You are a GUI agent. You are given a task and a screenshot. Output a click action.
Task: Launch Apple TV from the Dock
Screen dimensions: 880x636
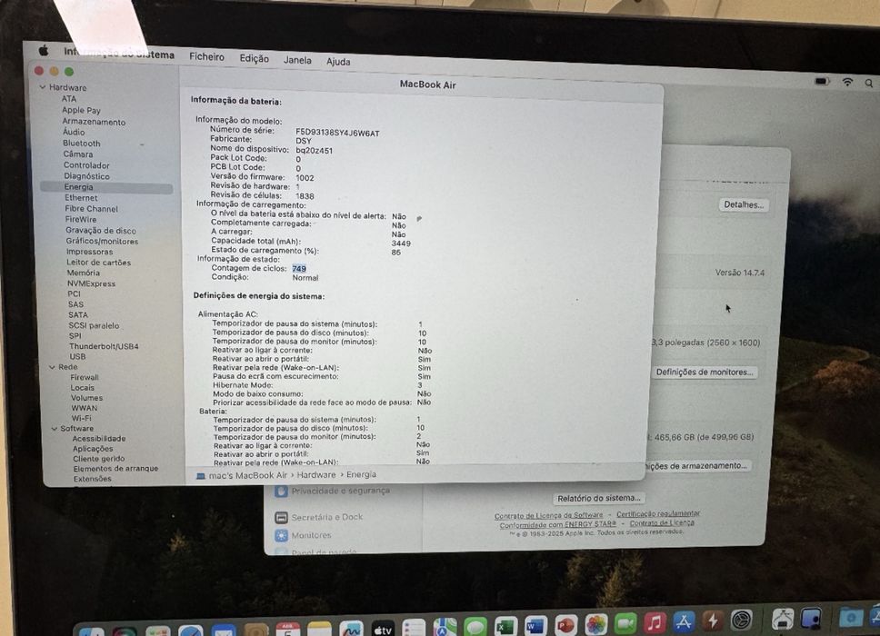point(382,630)
